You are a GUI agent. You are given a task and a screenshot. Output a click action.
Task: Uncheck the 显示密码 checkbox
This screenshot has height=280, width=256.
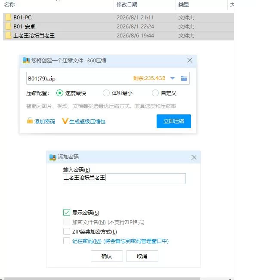[67, 212]
